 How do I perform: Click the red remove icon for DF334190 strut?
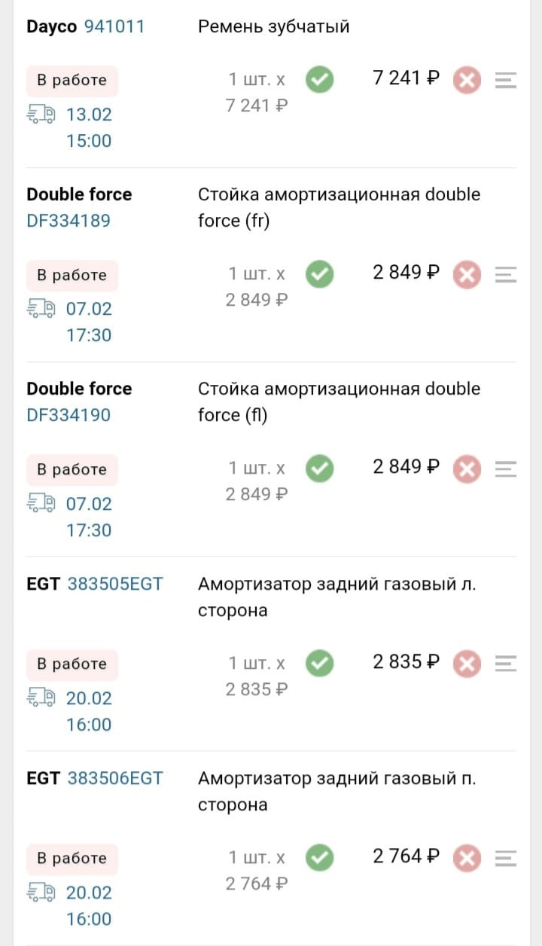tap(466, 468)
